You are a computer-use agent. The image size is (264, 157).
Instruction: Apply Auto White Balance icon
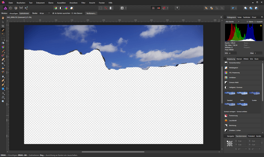coord(71,8)
